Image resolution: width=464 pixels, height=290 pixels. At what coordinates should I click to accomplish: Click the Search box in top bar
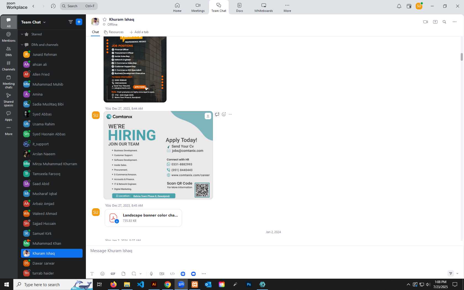pyautogui.click(x=79, y=6)
